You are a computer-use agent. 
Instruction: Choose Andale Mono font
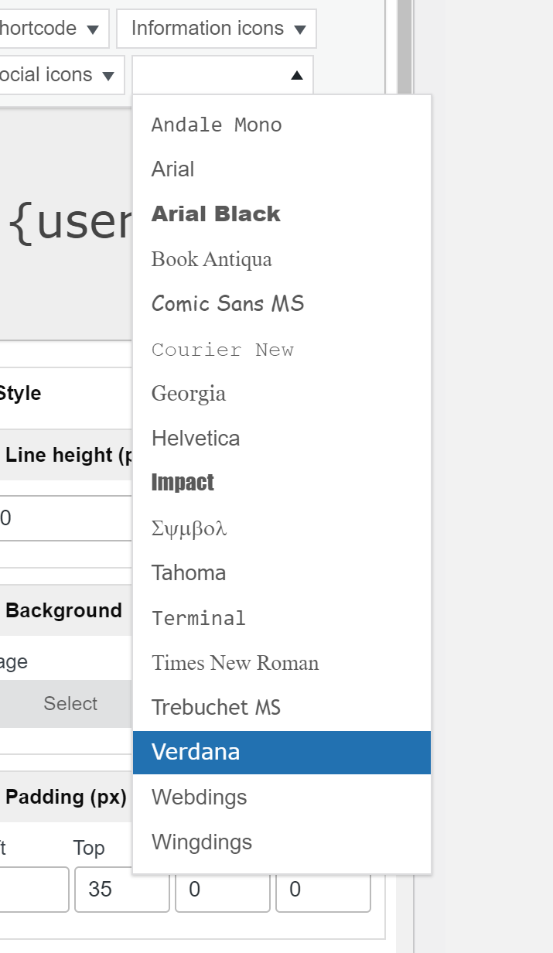[282, 125]
